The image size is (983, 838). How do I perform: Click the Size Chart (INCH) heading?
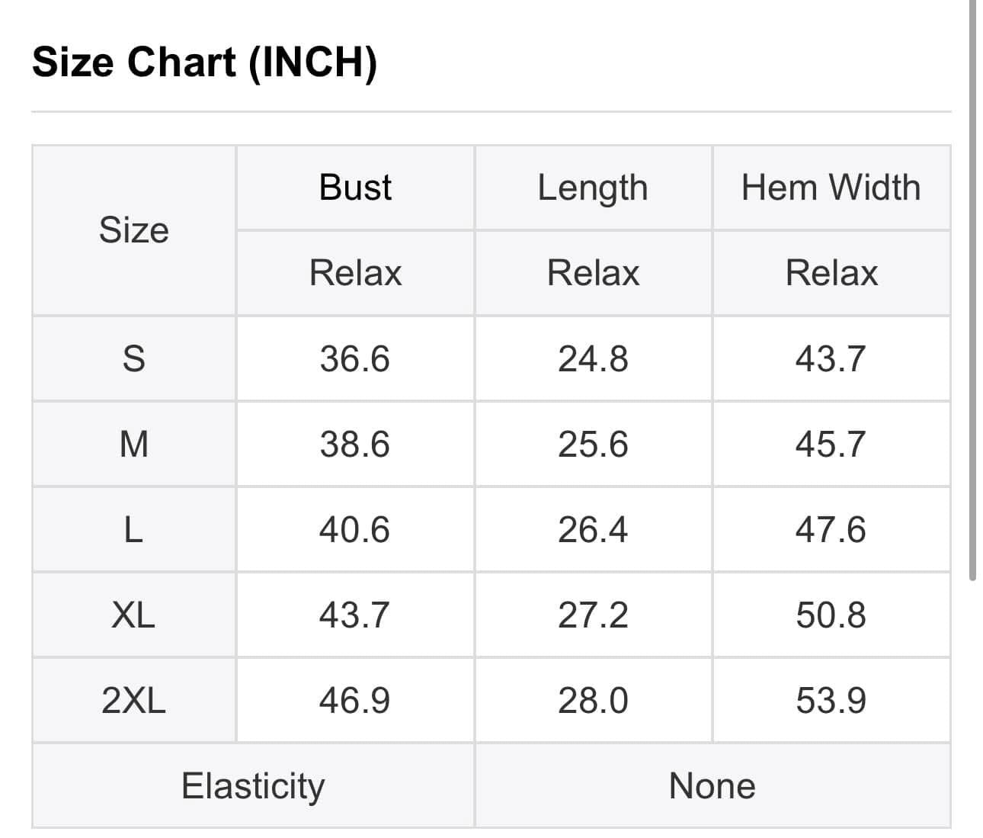(204, 62)
